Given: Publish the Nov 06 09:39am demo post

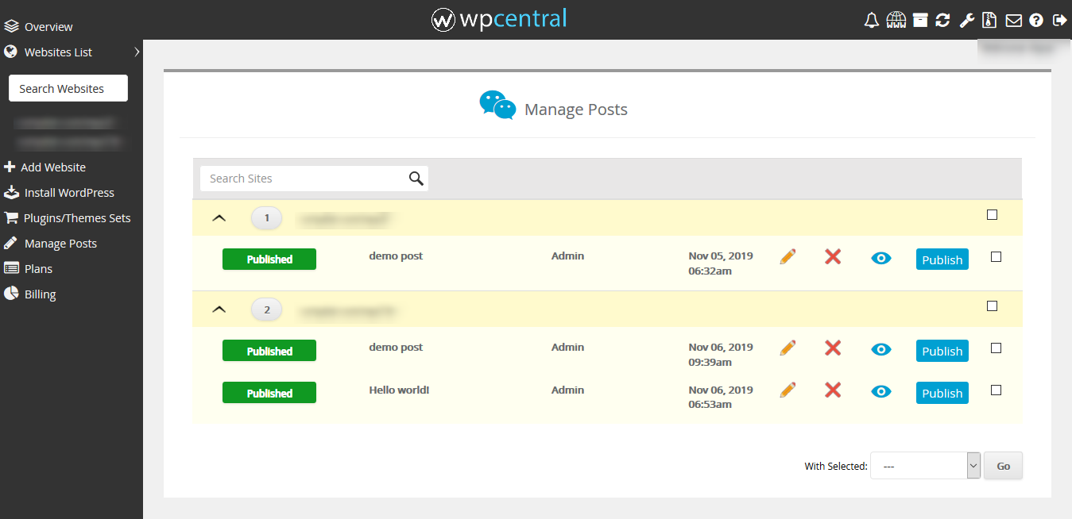Looking at the screenshot, I should [942, 351].
